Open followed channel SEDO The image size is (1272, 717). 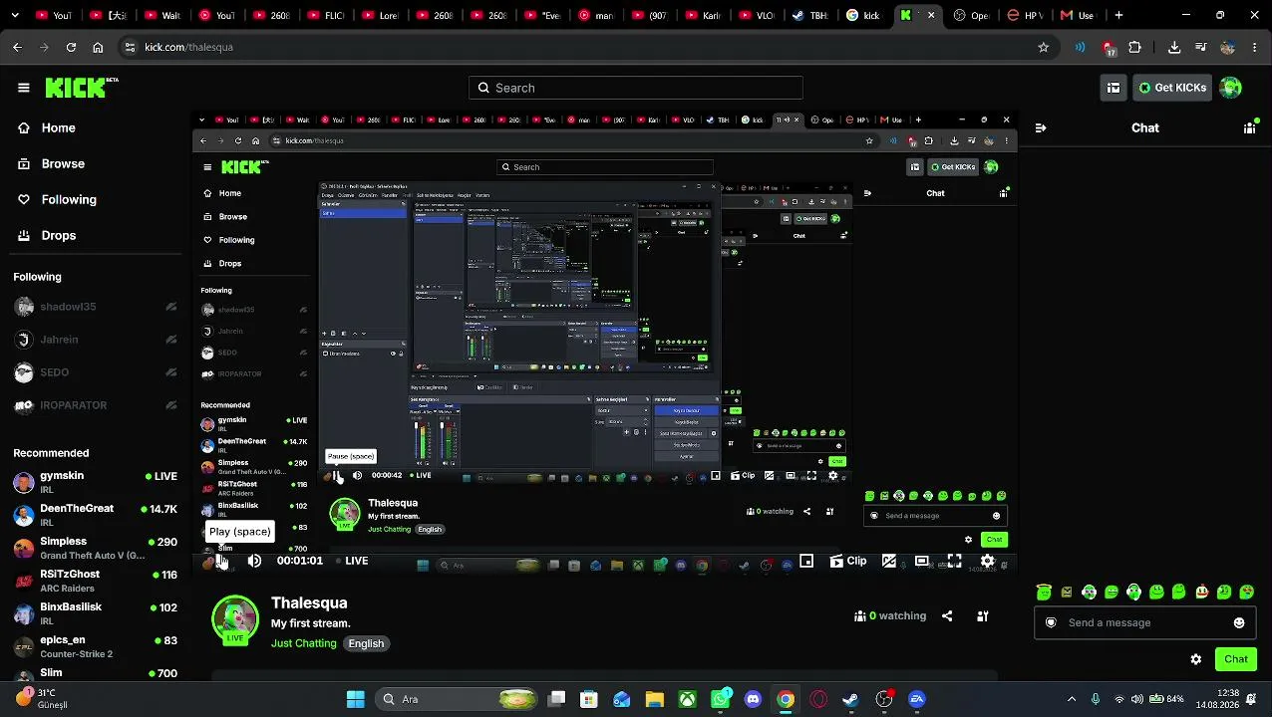pyautogui.click(x=95, y=372)
